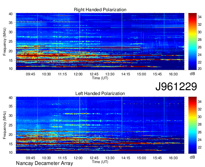Click the Right Handed Polarization title

pyautogui.click(x=100, y=10)
